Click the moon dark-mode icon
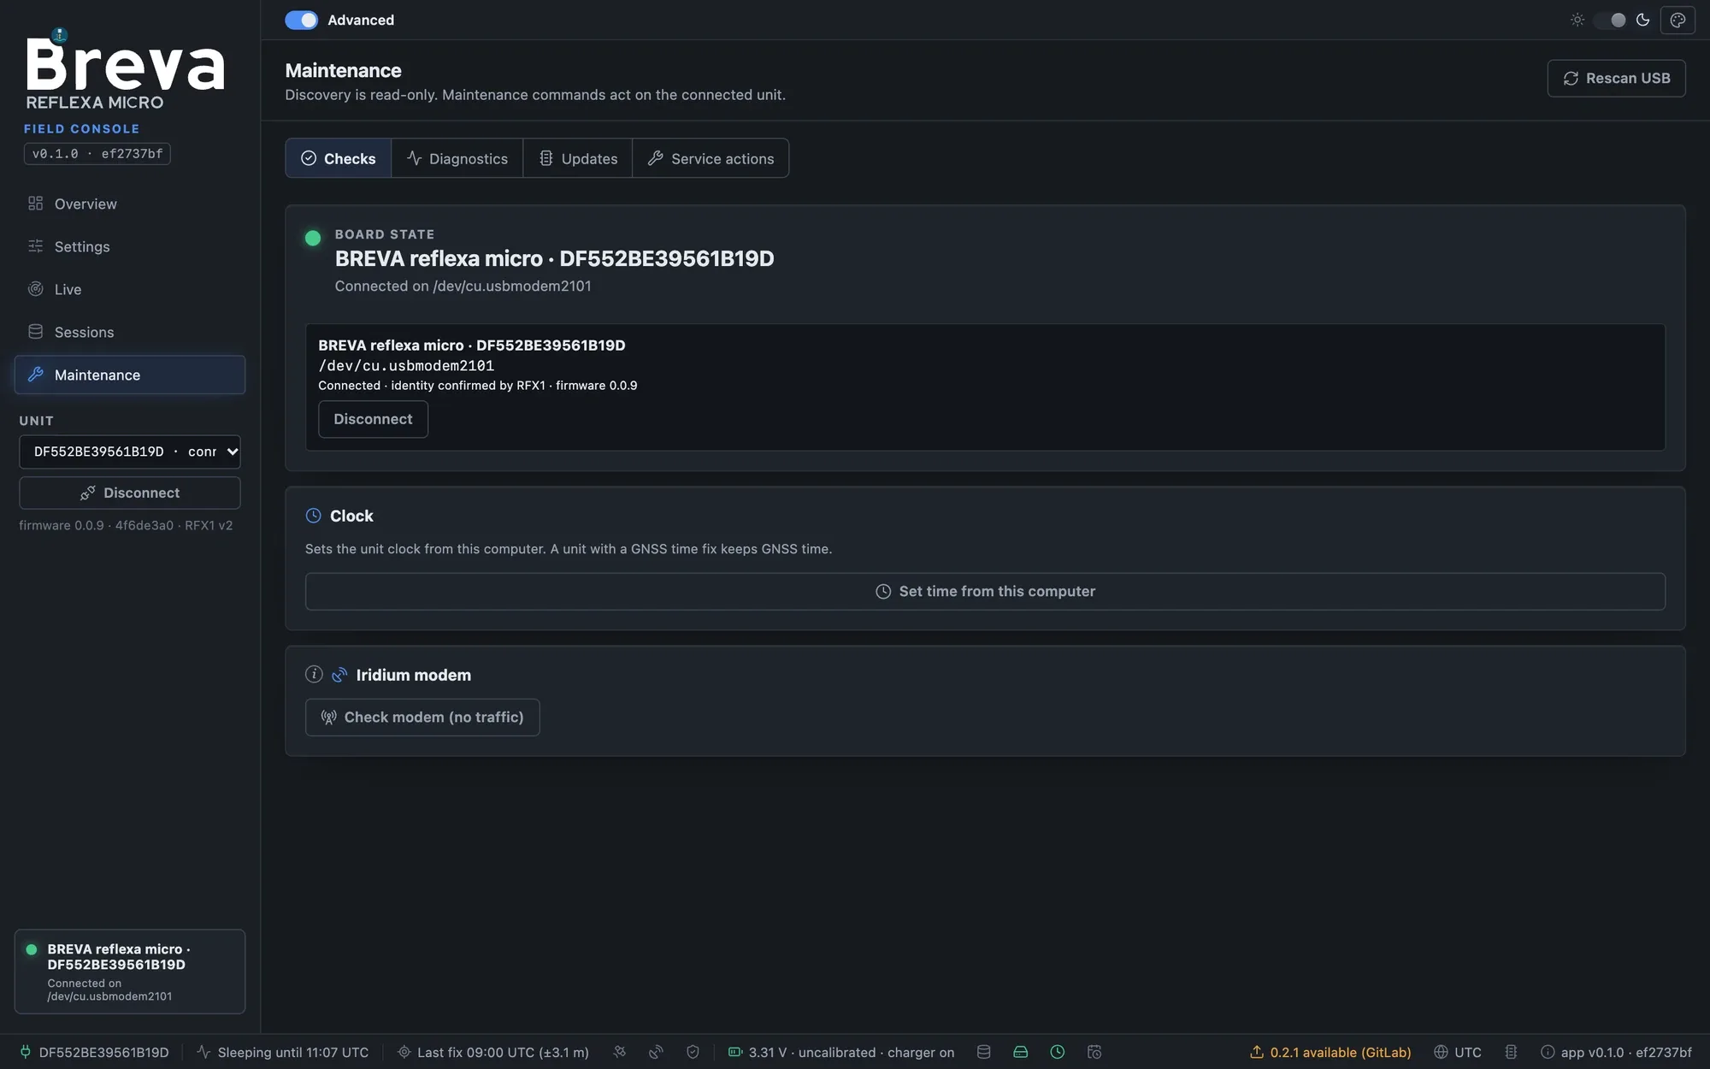 pyautogui.click(x=1642, y=20)
